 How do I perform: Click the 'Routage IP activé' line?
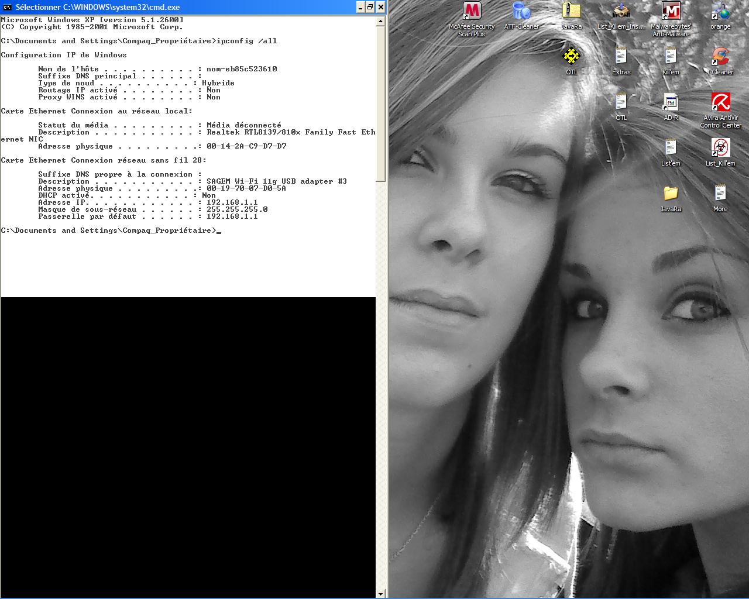[129, 90]
